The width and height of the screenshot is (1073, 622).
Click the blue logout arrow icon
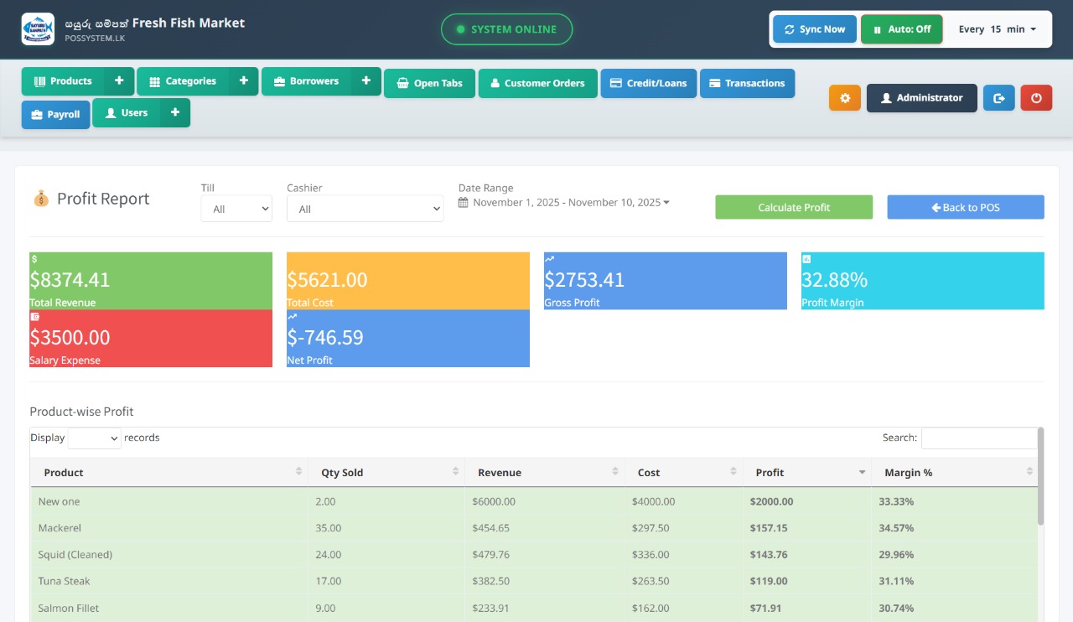pos(998,98)
